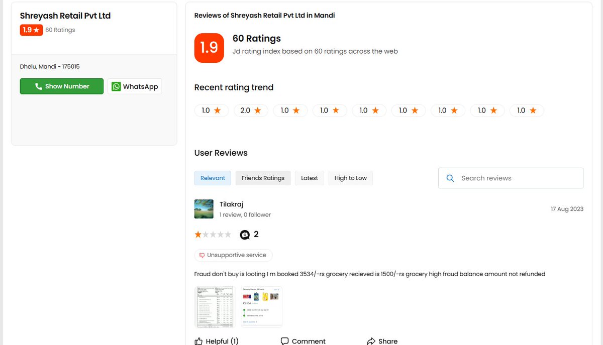Click the Shreyash Retail Pvt Ltd title
This screenshot has height=345, width=603.
tap(65, 16)
